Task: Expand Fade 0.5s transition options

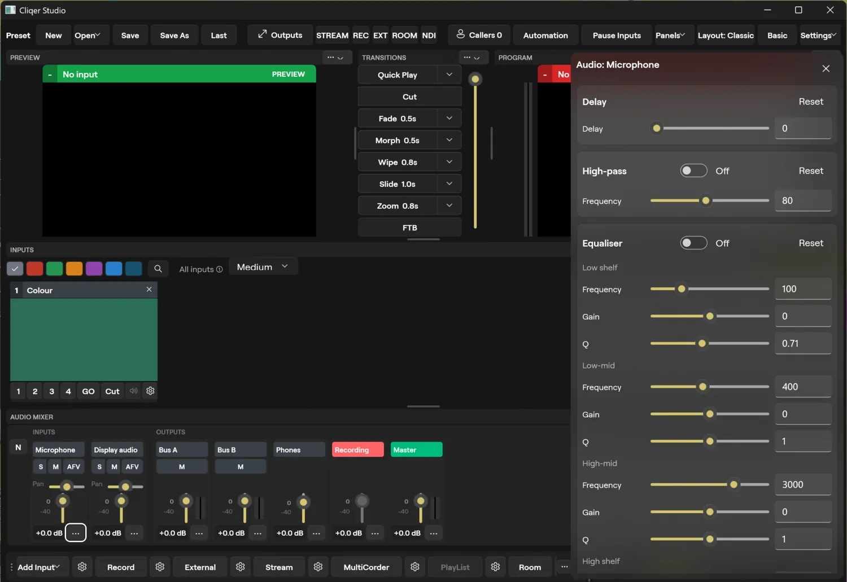Action: tap(449, 119)
